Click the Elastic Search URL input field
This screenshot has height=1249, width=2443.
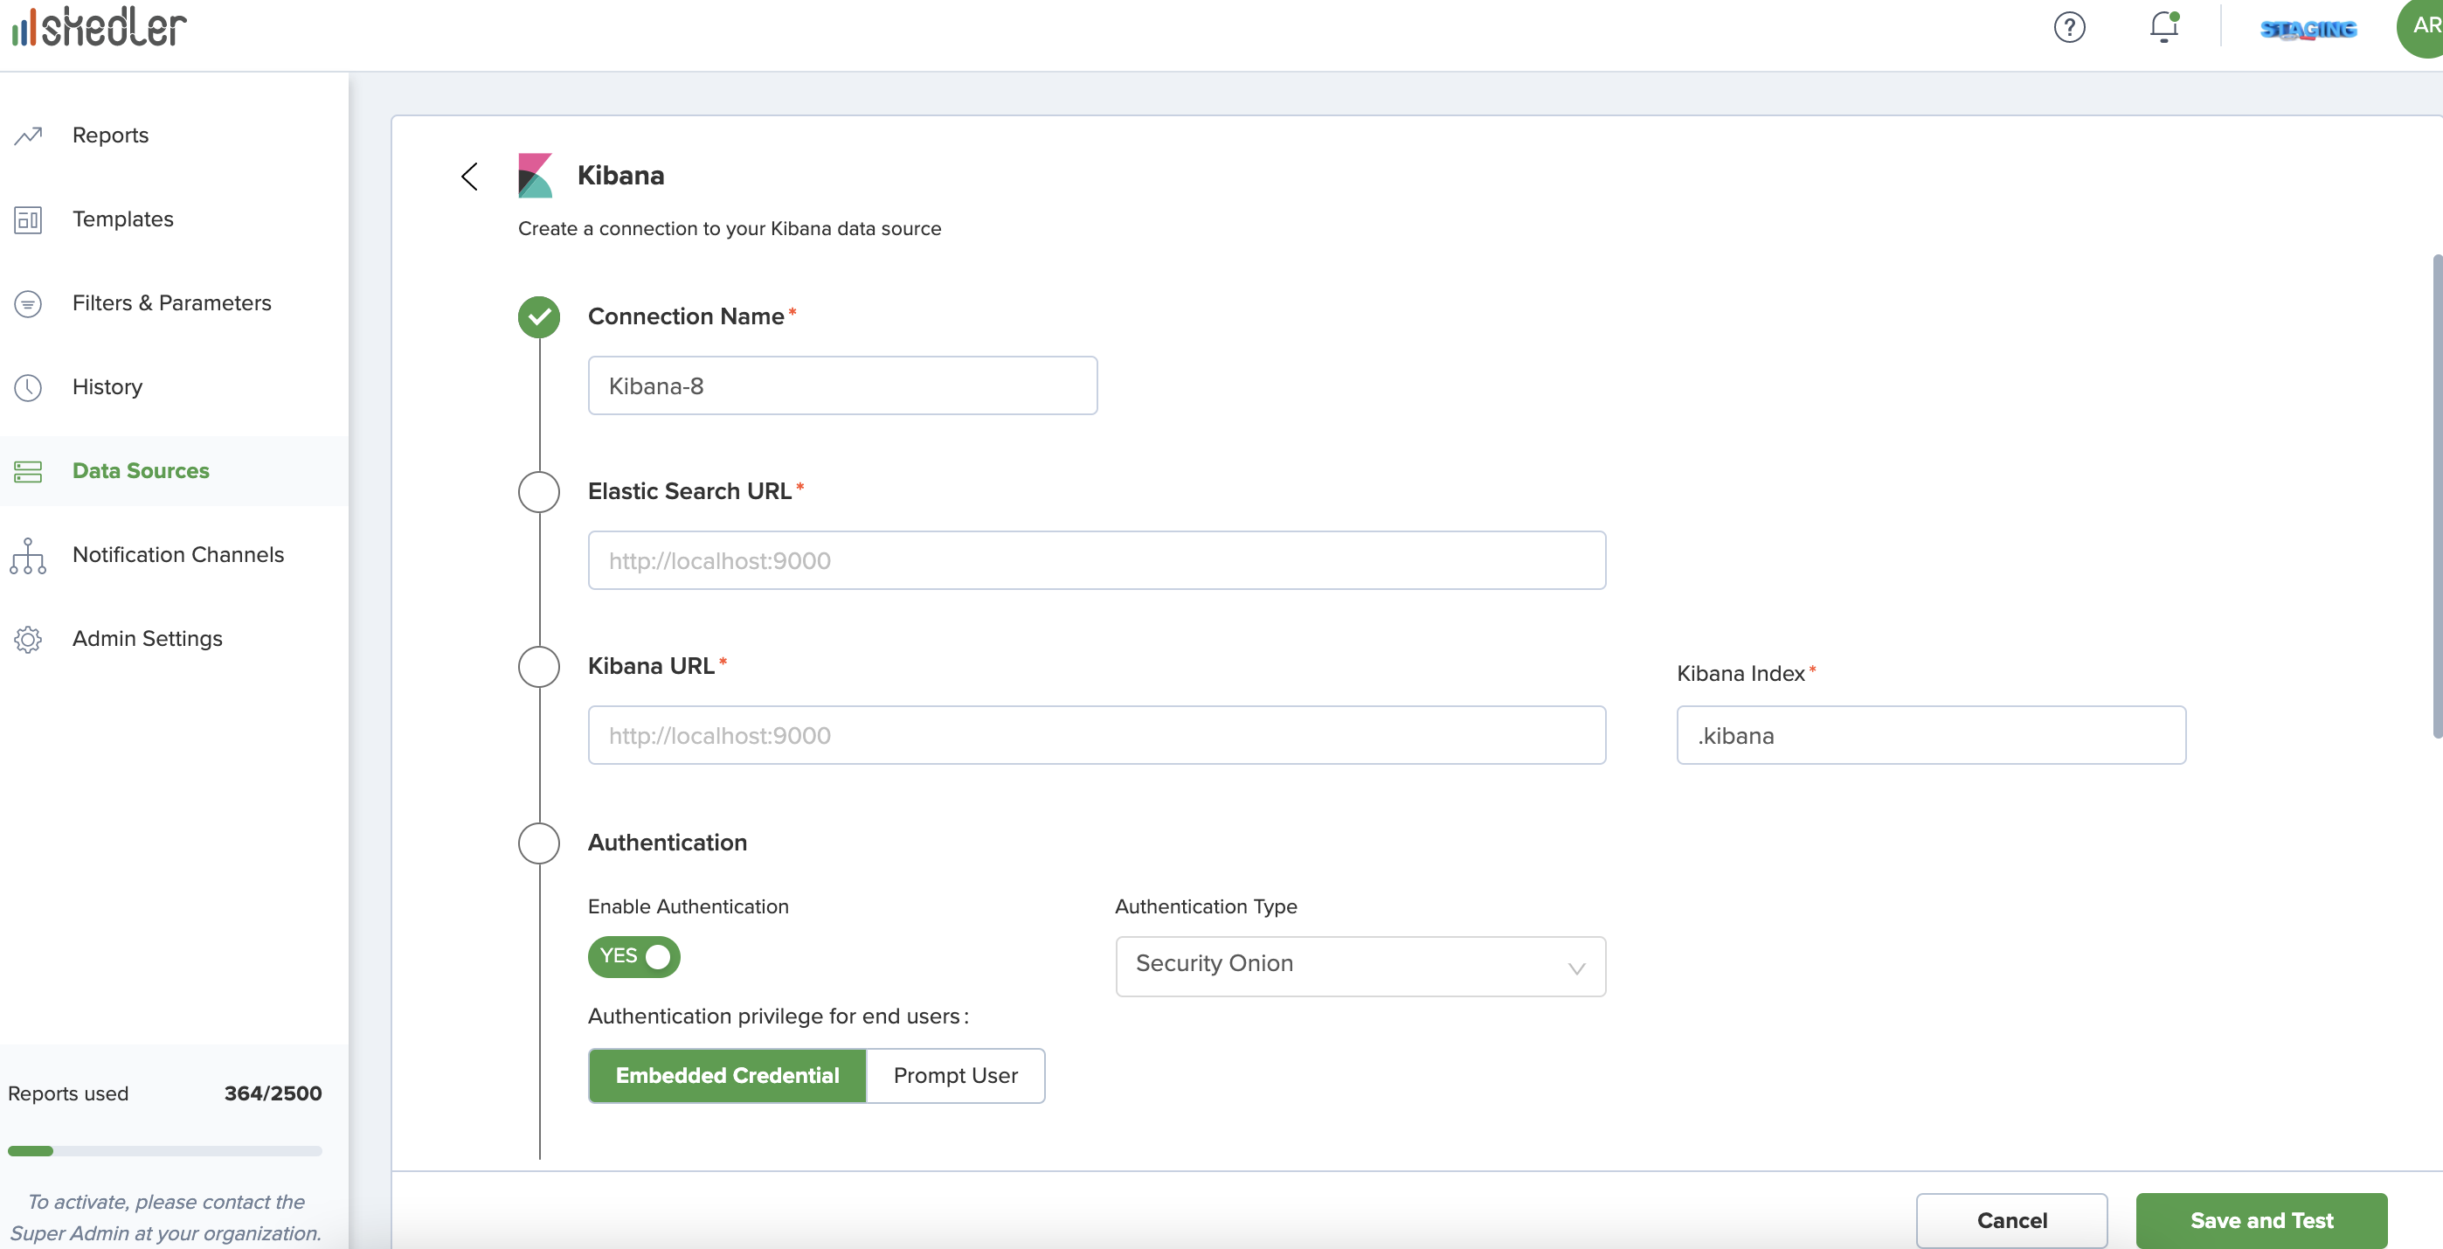point(1097,560)
